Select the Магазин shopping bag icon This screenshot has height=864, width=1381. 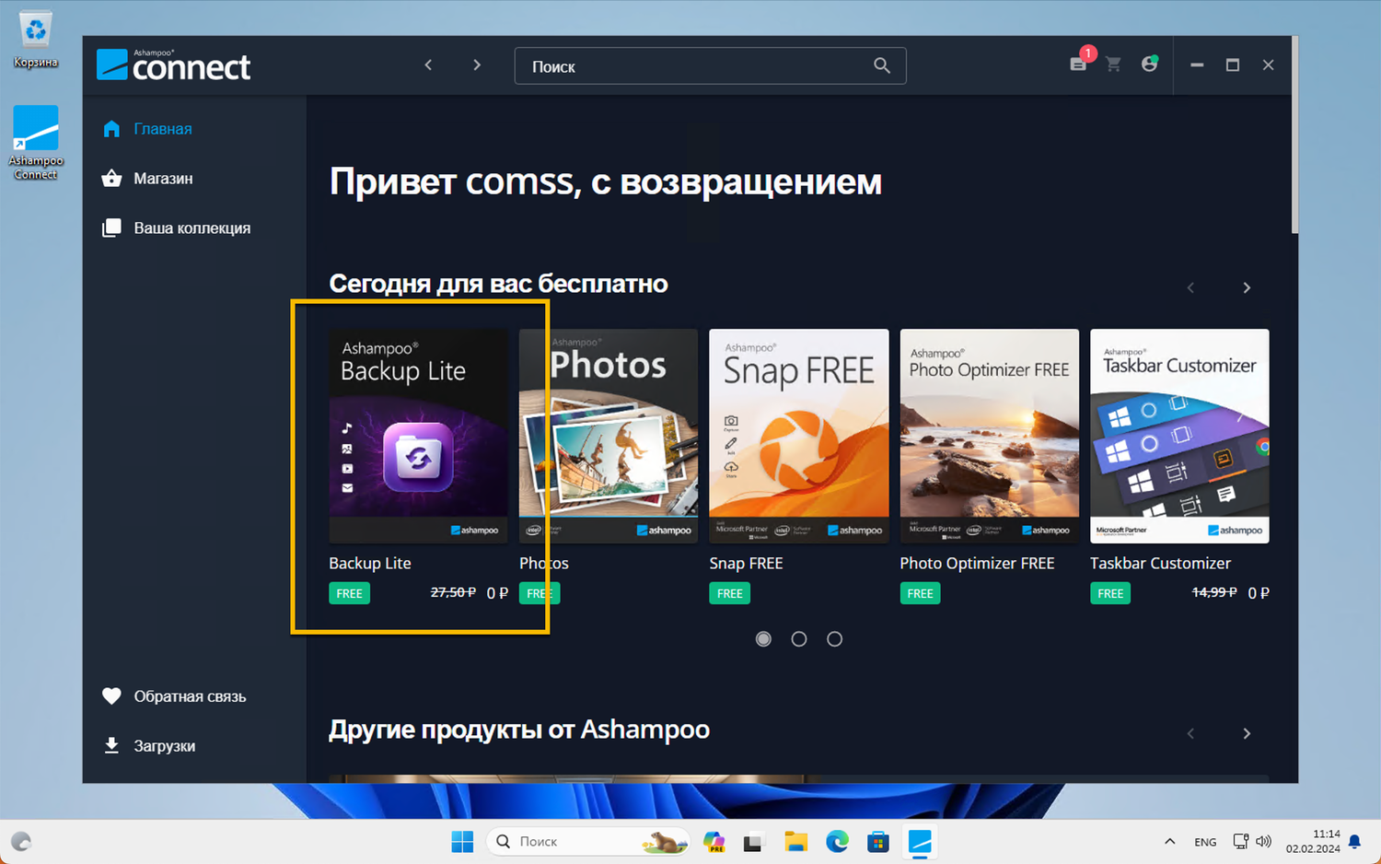(x=111, y=178)
